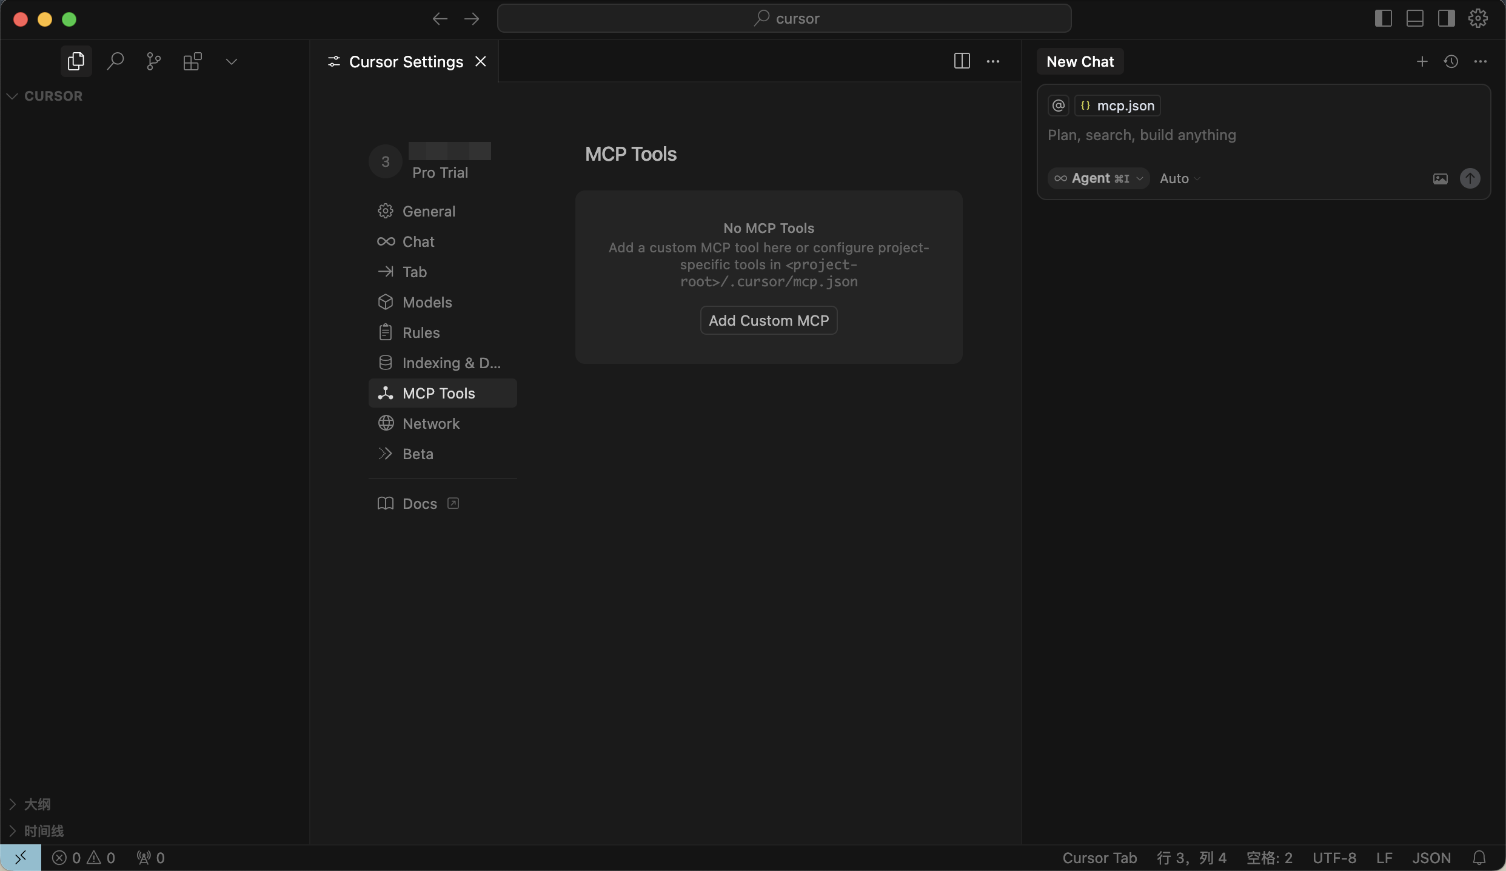
Task: Attach image using the picture icon
Action: point(1440,178)
